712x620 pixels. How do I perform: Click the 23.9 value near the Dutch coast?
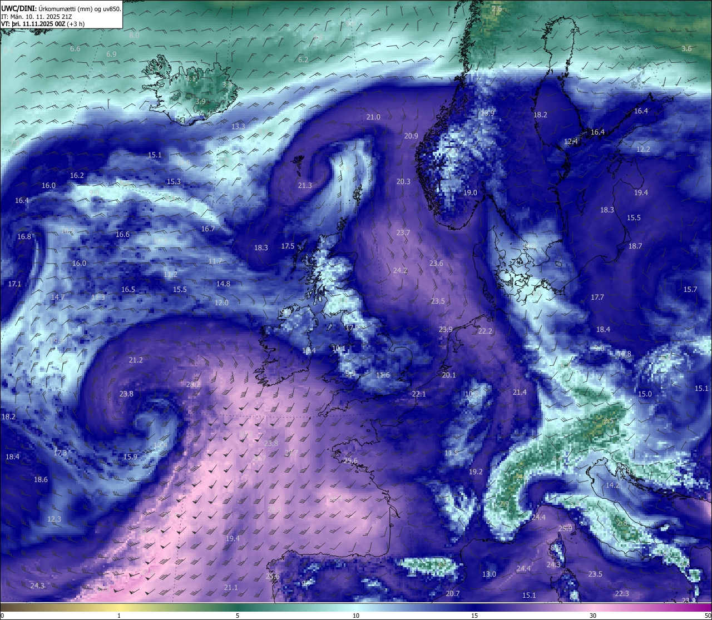(446, 330)
